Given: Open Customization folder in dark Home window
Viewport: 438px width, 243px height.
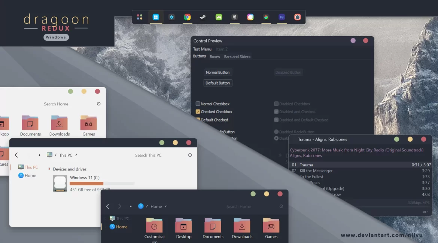Looking at the screenshot, I should [154, 227].
